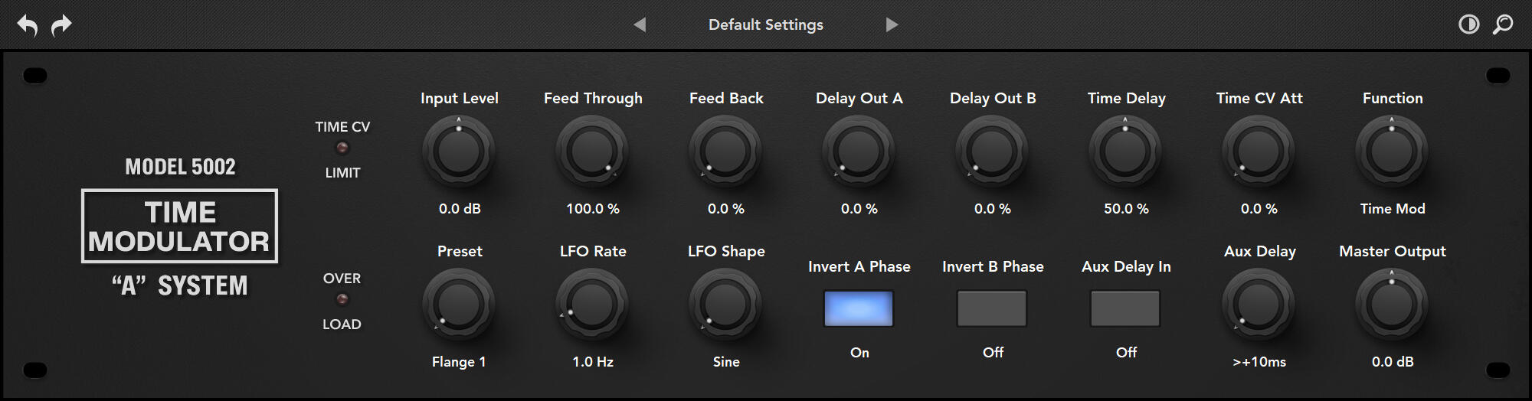The width and height of the screenshot is (1532, 401).
Task: Click the Input Level 0.0 dB value
Action: click(x=460, y=209)
